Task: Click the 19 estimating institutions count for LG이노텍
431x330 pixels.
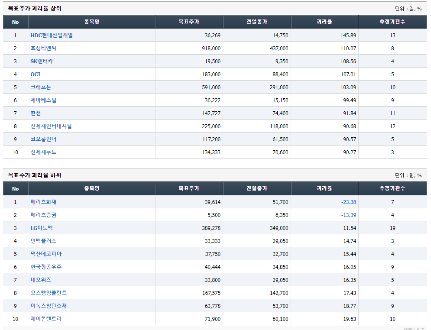Action: pos(392,228)
